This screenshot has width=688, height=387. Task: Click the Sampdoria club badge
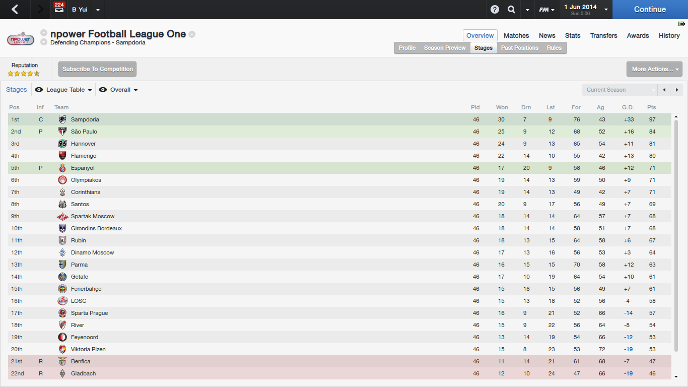pyautogui.click(x=62, y=119)
